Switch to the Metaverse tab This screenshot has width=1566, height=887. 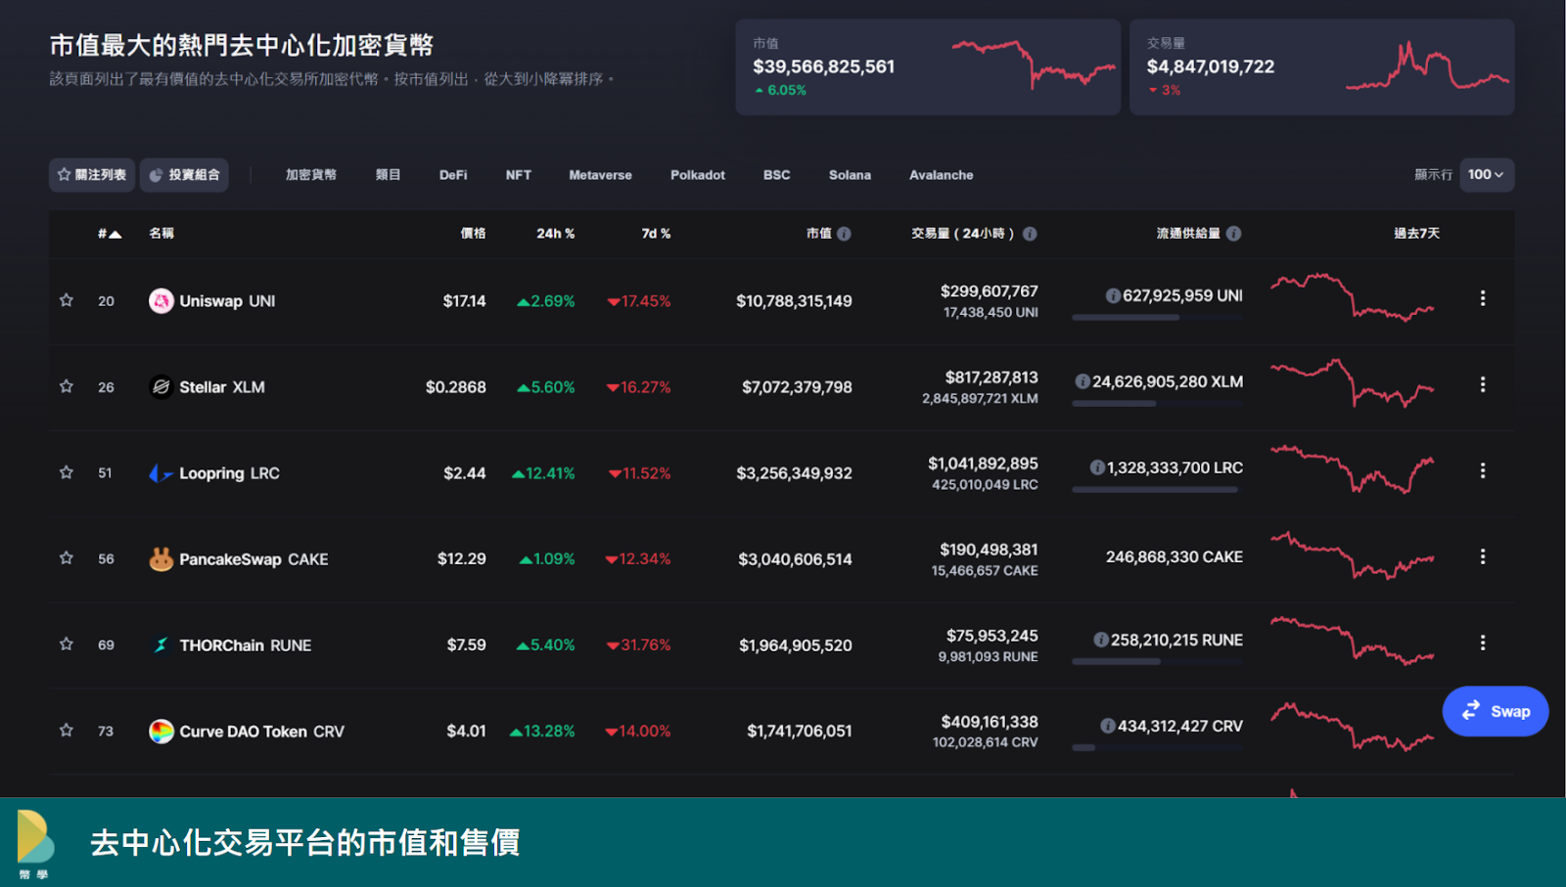600,175
